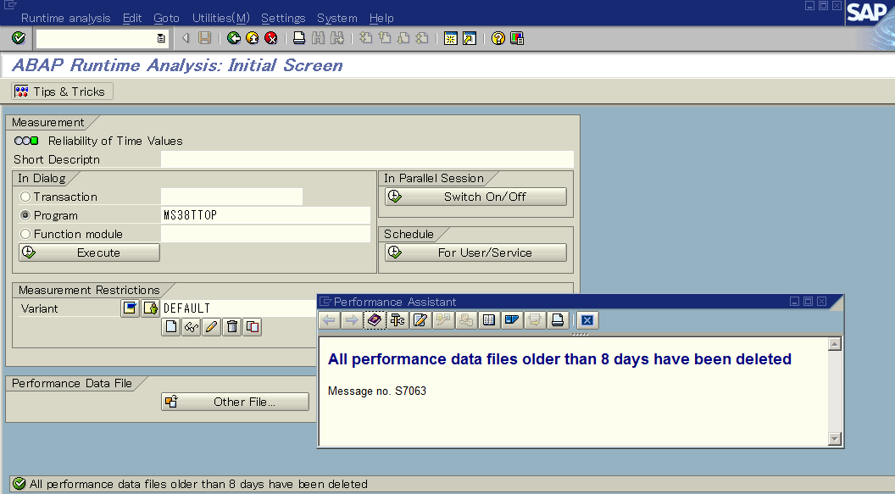This screenshot has width=895, height=494.
Task: Click the Performance Assistant scrollbar down arrow
Action: 835,439
